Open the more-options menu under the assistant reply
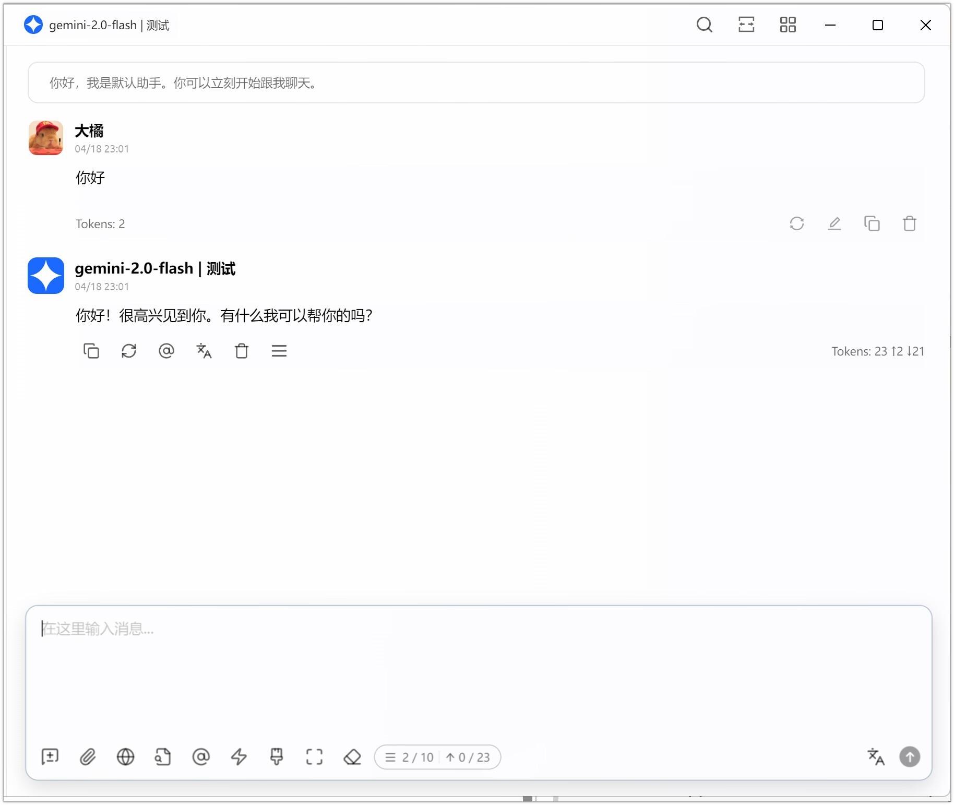The image size is (954, 805). [x=279, y=351]
